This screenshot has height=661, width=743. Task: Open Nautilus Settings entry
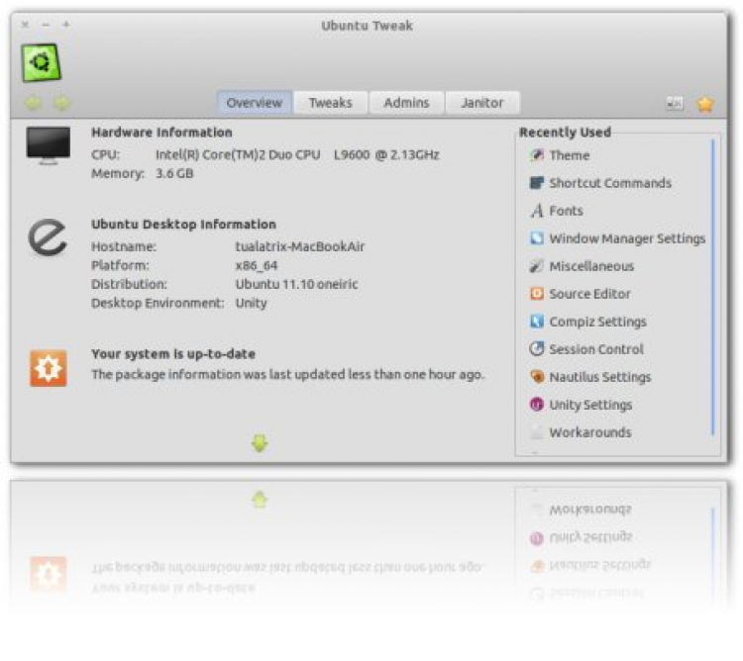(600, 377)
